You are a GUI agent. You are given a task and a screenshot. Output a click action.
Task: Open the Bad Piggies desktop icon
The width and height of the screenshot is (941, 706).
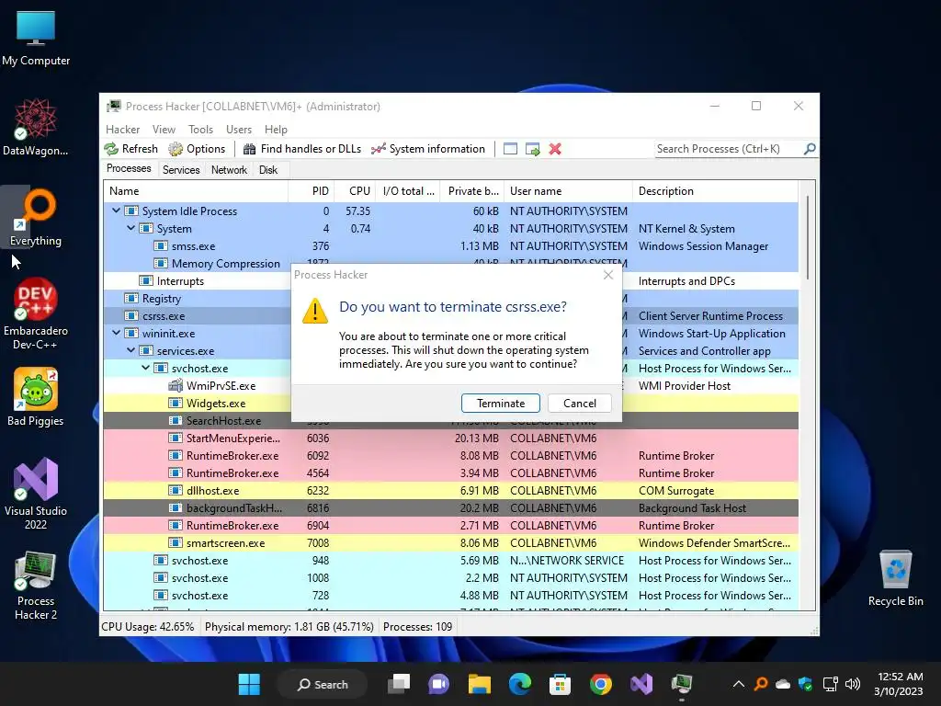coord(36,396)
